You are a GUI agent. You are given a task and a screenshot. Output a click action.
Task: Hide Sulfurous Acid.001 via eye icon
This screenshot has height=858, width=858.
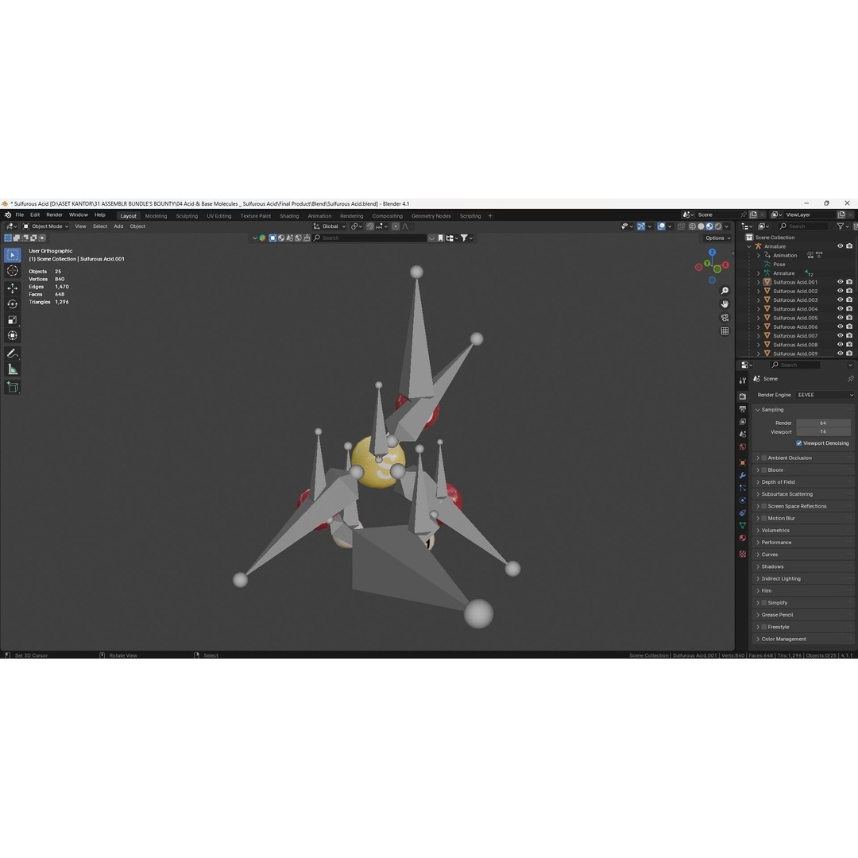coord(840,282)
